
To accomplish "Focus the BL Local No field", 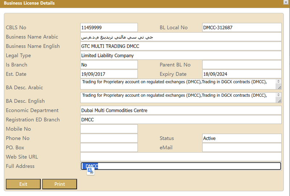I will pos(242,28).
